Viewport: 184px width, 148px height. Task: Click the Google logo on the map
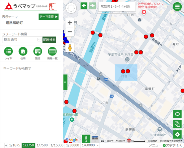pos(72,140)
